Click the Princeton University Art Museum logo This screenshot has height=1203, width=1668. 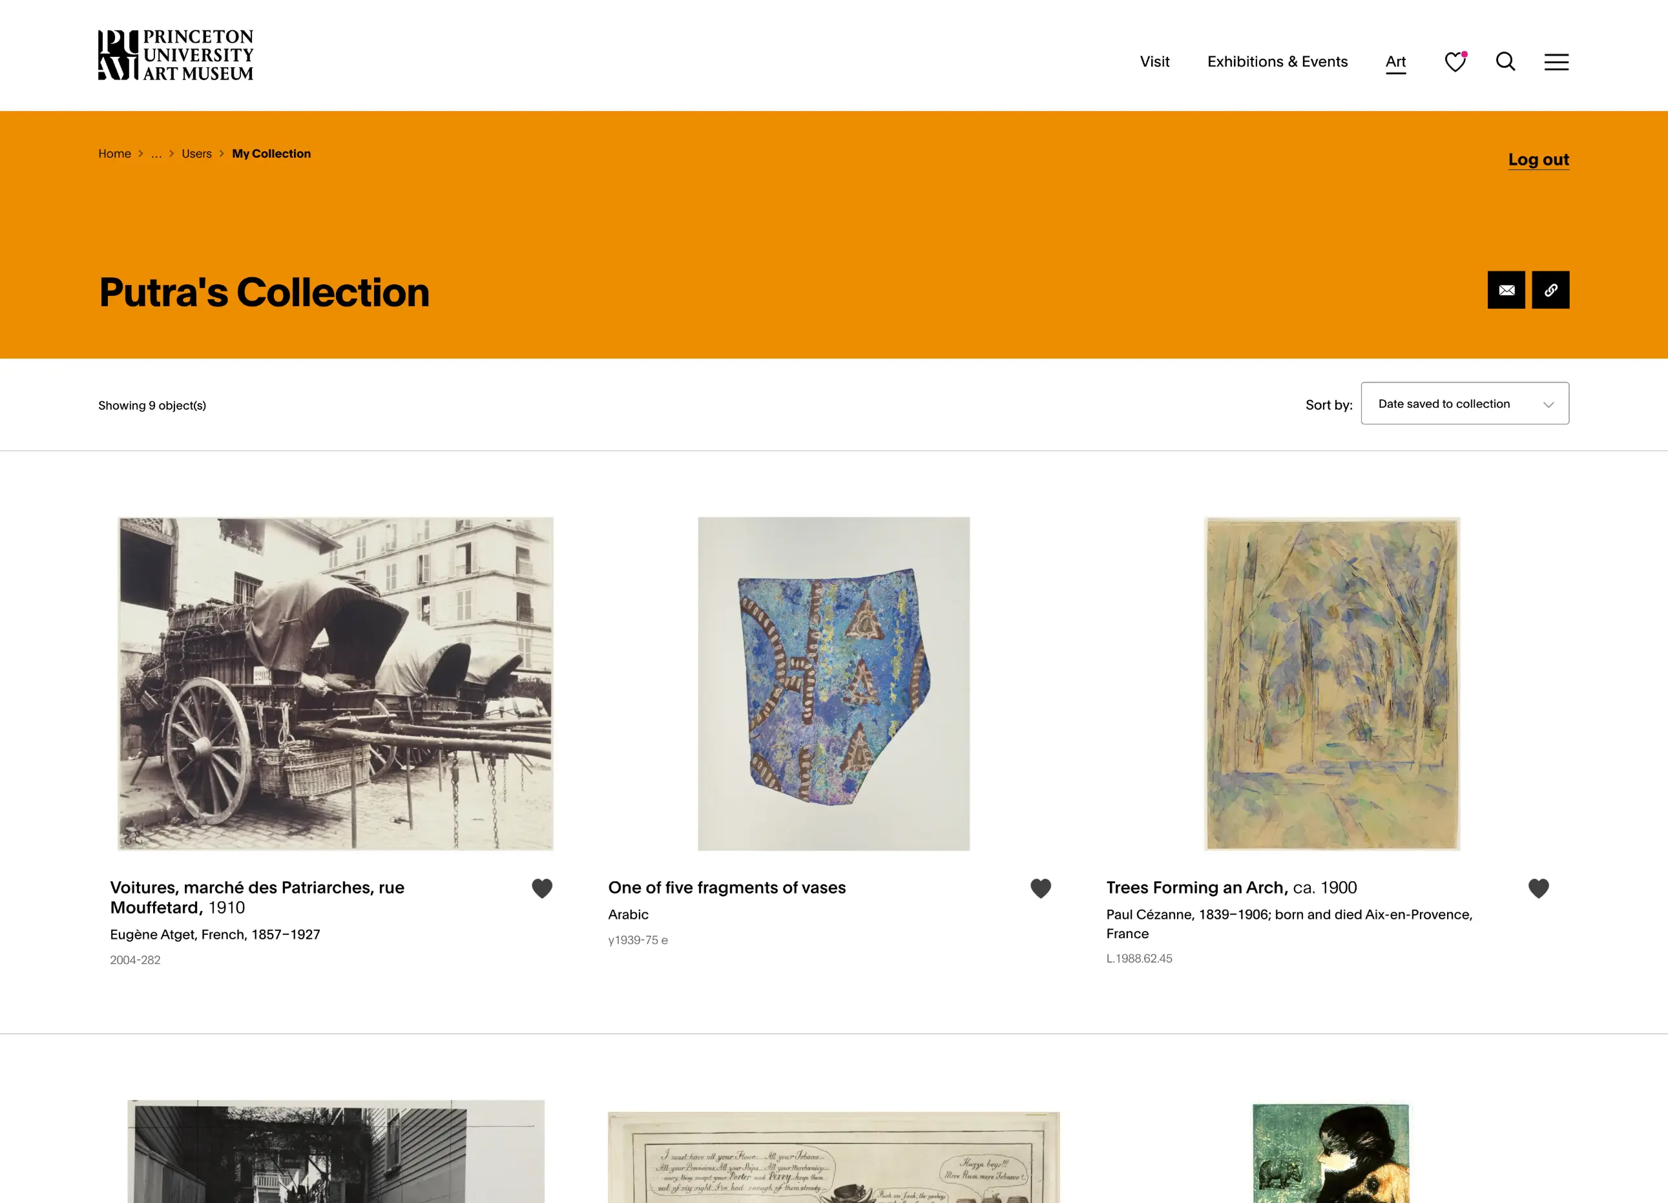tap(175, 54)
